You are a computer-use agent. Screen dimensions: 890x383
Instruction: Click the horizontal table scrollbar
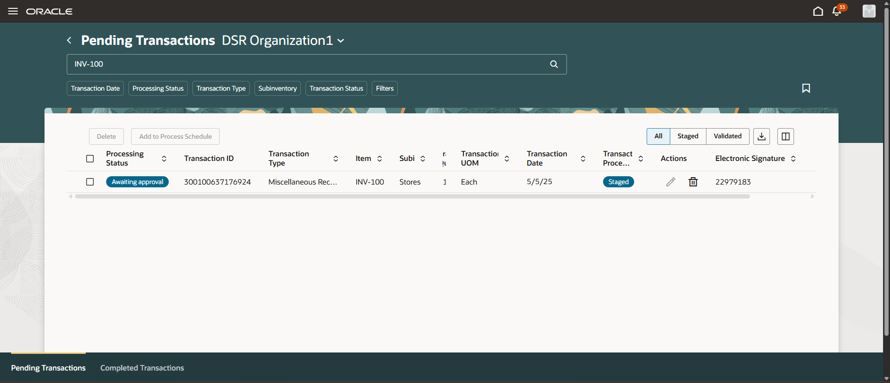point(412,197)
